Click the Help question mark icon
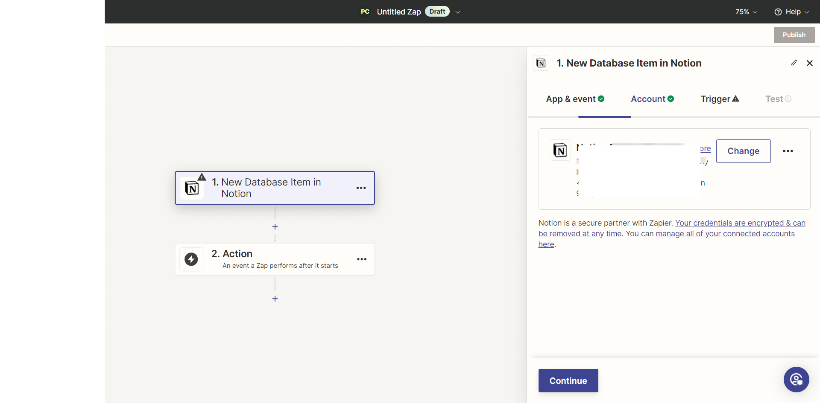This screenshot has height=403, width=820. click(x=778, y=12)
